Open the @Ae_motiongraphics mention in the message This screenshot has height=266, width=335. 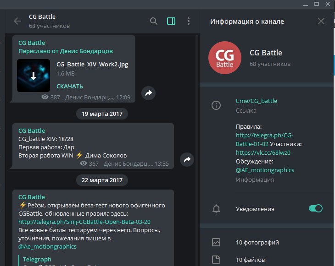click(x=47, y=247)
